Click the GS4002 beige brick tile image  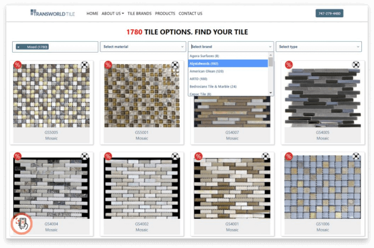point(142,187)
